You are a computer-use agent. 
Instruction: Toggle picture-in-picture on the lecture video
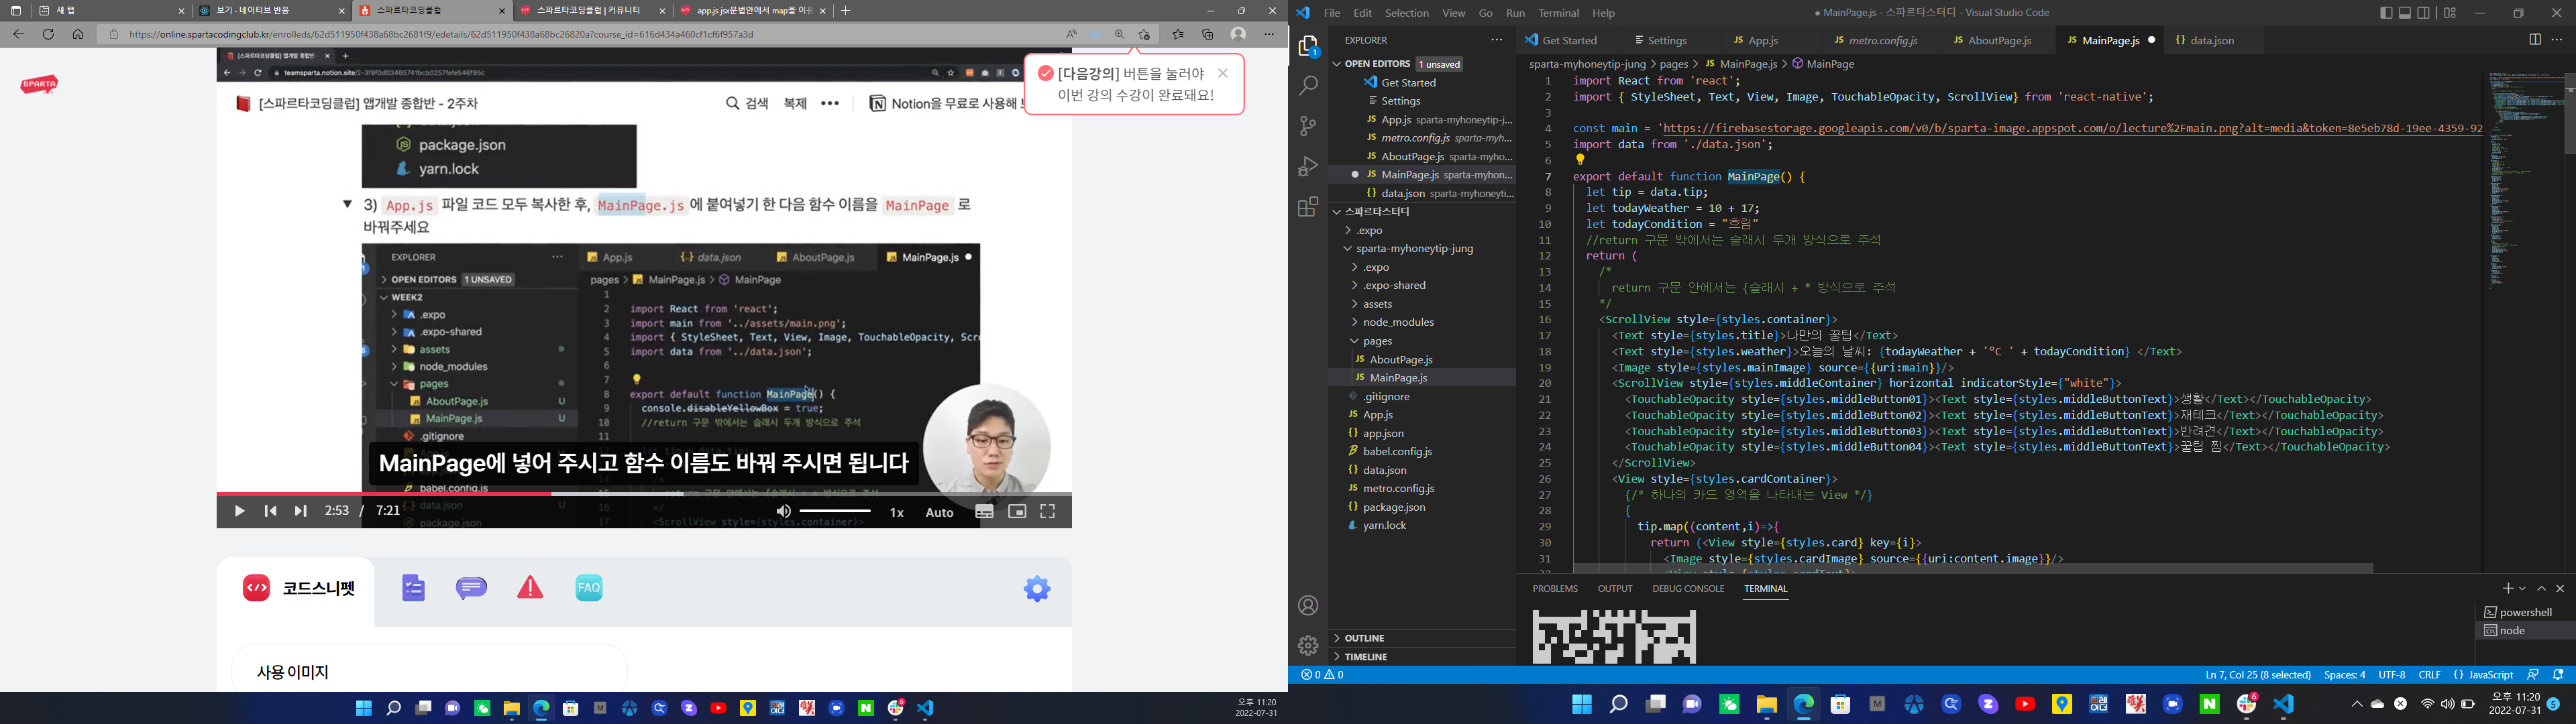[1017, 512]
